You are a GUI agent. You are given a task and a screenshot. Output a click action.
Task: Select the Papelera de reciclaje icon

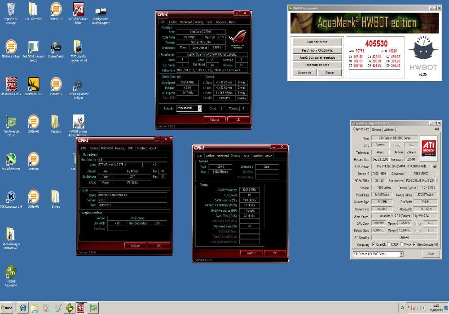tap(11, 13)
